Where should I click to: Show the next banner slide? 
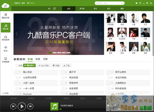click(101, 34)
